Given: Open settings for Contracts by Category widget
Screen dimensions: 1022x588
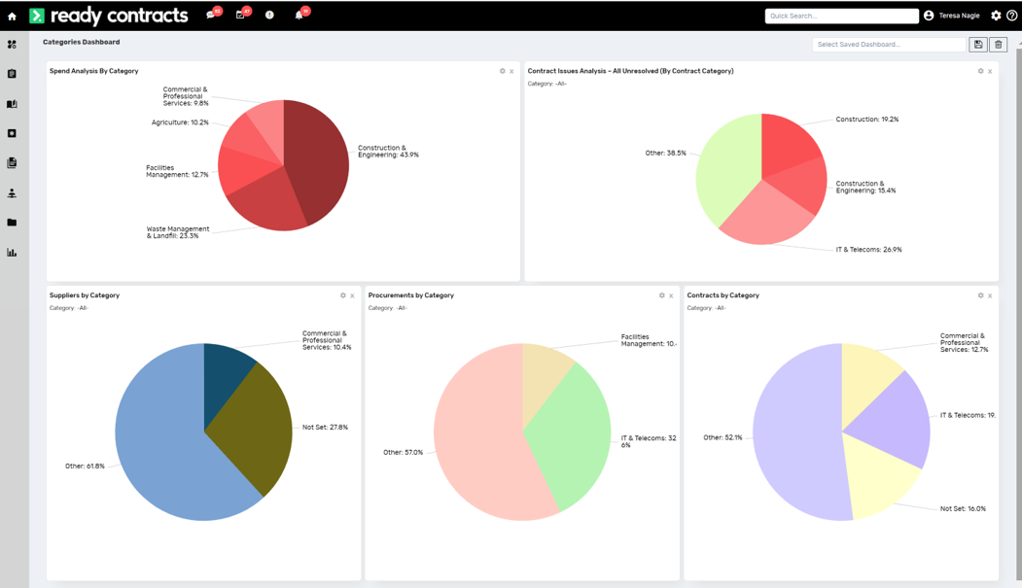Looking at the screenshot, I should coord(981,295).
